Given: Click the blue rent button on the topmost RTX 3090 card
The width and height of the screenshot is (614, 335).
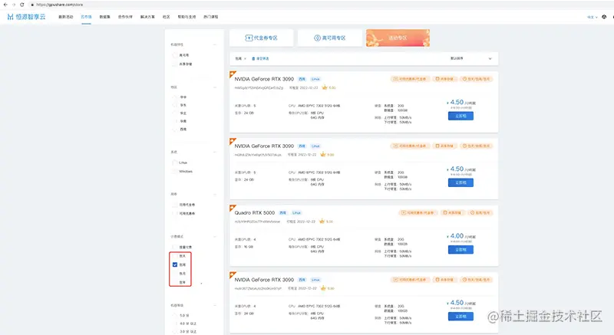Looking at the screenshot, I should tap(460, 116).
